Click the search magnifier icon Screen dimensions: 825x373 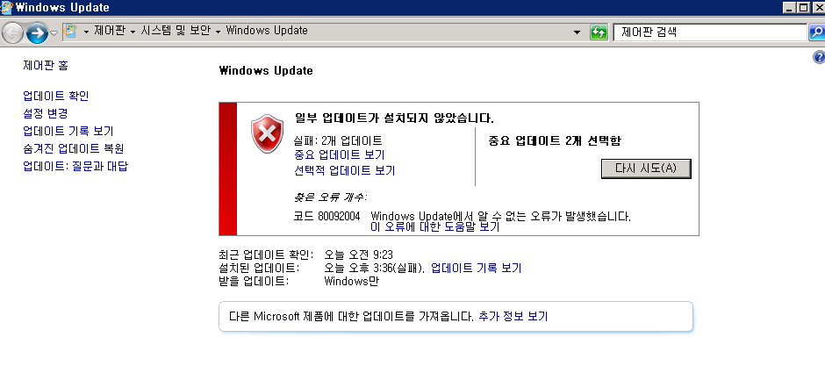coord(816,32)
